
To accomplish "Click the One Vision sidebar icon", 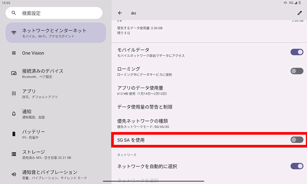I will tap(14, 53).
